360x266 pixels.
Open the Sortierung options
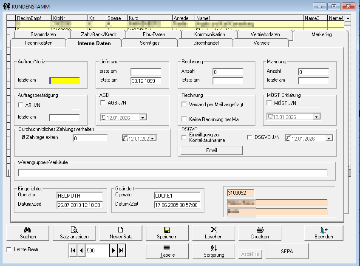pyautogui.click(x=213, y=251)
